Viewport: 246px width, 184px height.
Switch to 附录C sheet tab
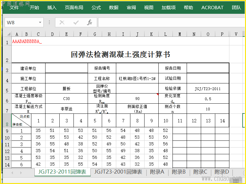click(200, 172)
